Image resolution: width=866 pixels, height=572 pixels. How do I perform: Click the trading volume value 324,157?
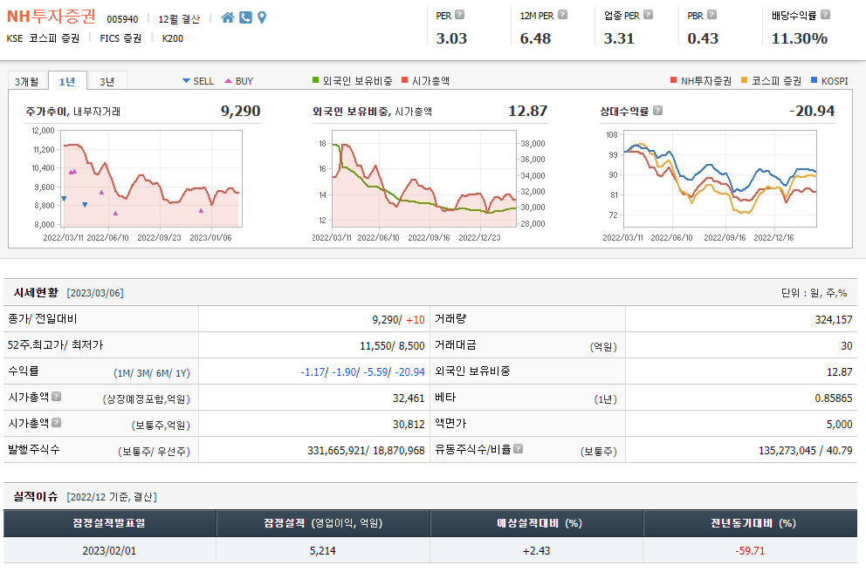(x=834, y=319)
